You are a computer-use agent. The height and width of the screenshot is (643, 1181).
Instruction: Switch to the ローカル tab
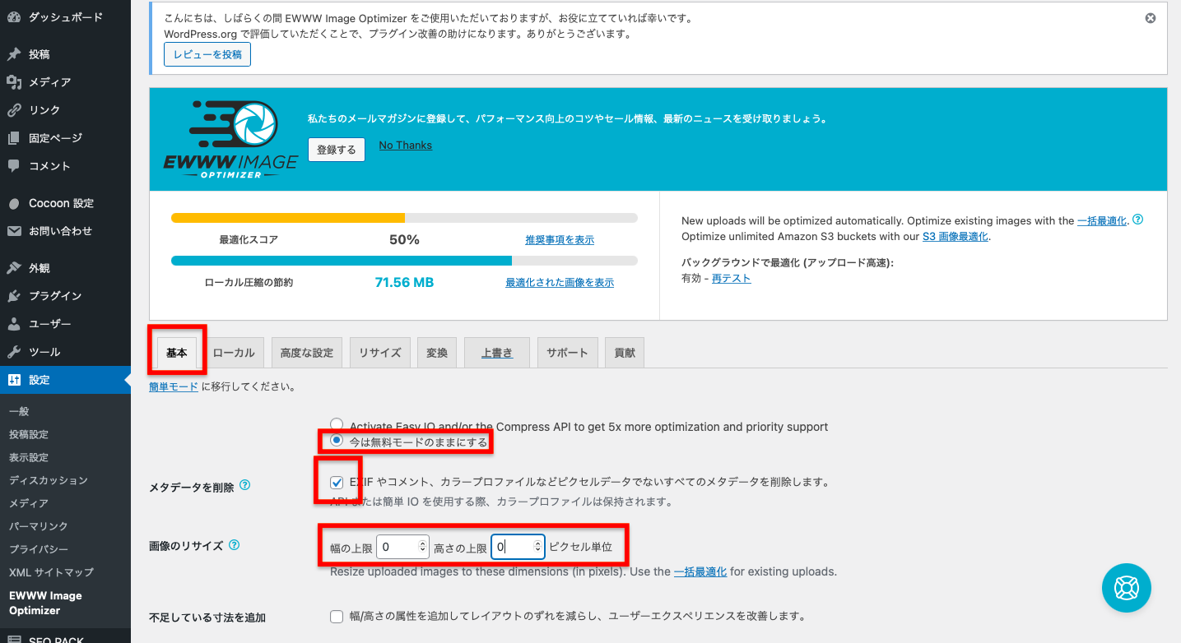[234, 353]
